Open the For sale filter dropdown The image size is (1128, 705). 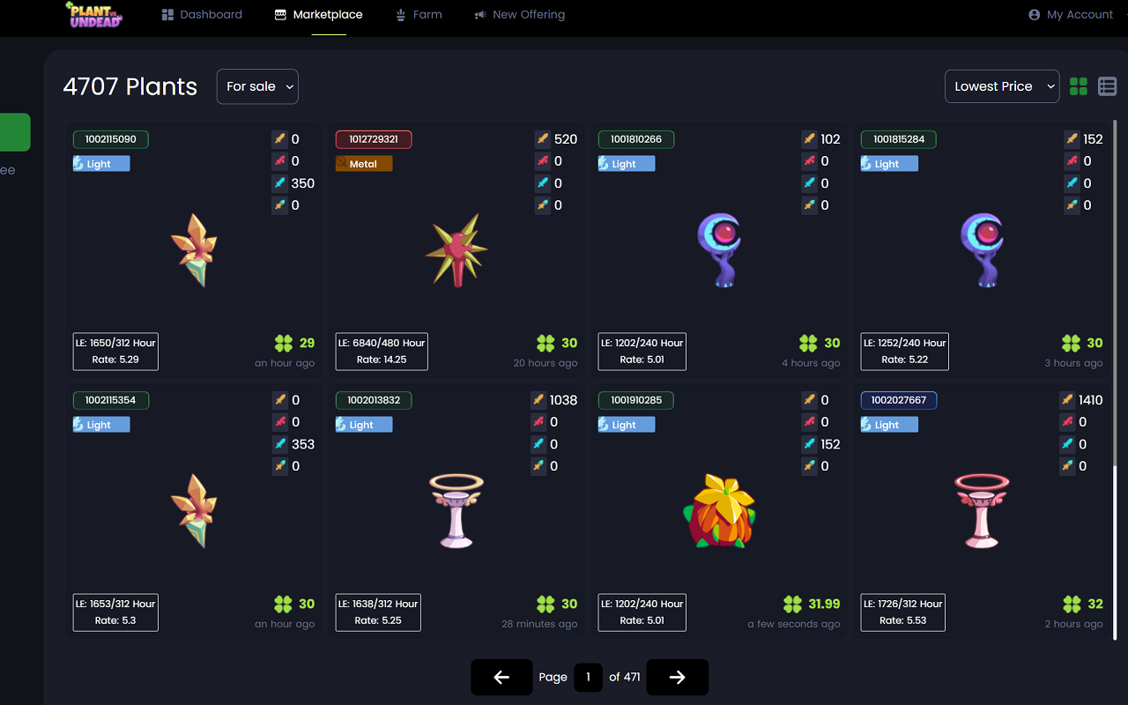click(x=257, y=86)
